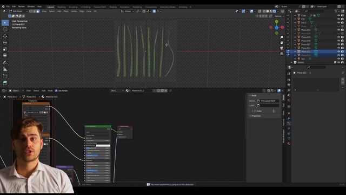Switch to rendered viewport shading
Viewport: 346px width, 195px height.
tap(275, 11)
